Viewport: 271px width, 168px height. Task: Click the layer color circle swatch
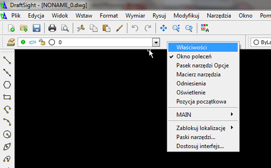(x=51, y=42)
